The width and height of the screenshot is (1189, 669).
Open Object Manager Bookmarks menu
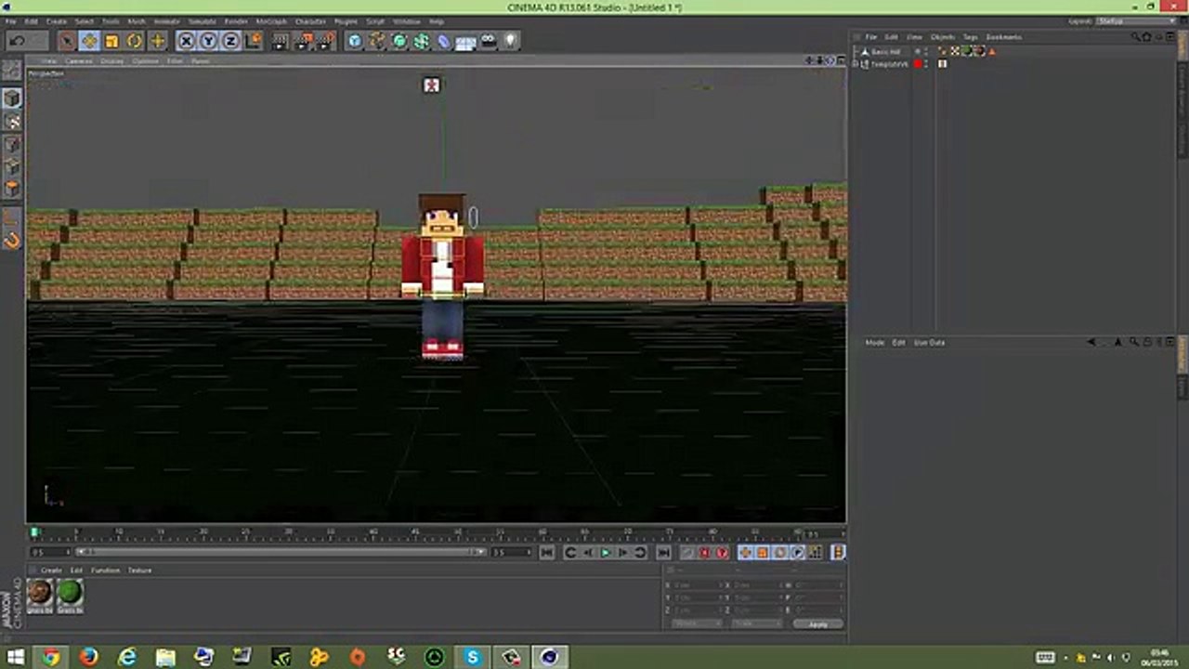pos(1004,37)
